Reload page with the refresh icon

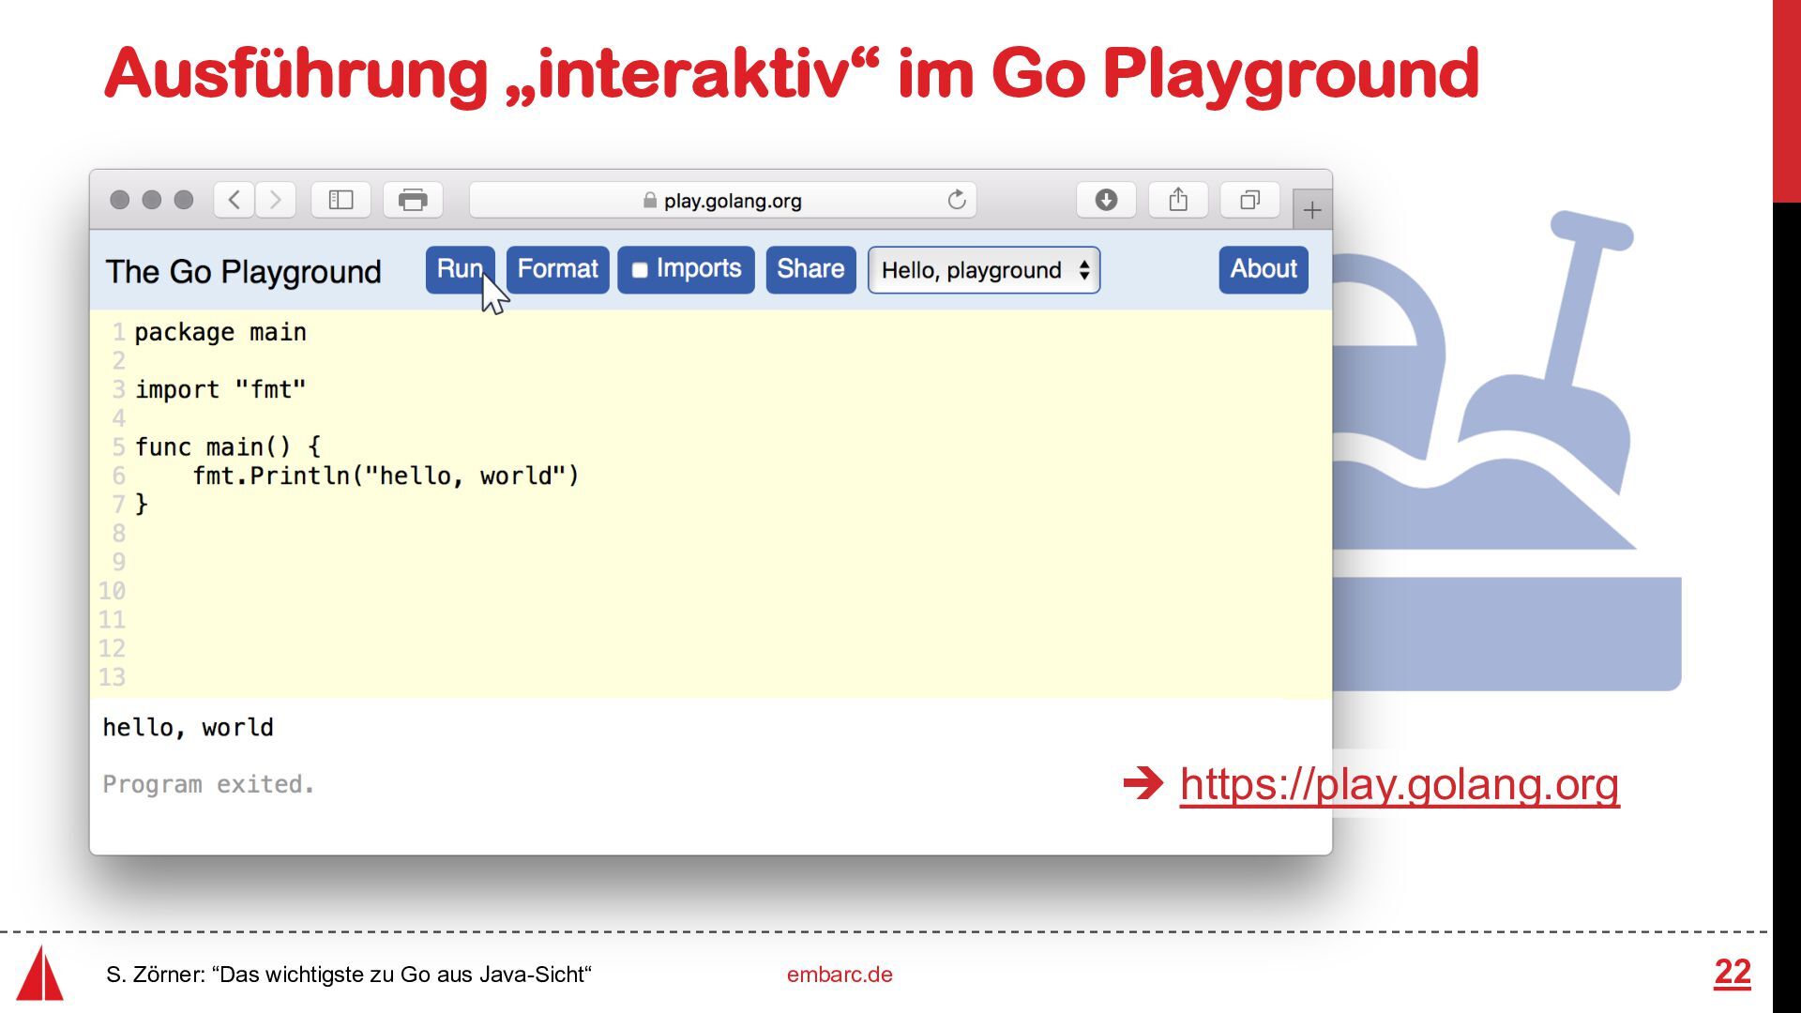click(x=957, y=200)
